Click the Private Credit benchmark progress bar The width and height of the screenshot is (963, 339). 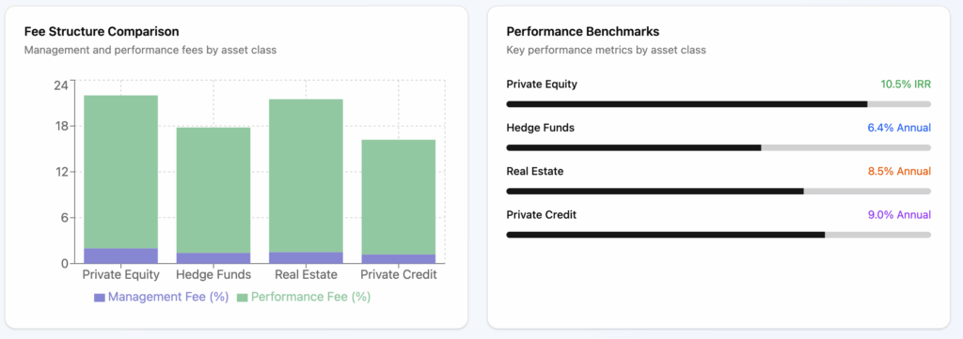pos(718,235)
